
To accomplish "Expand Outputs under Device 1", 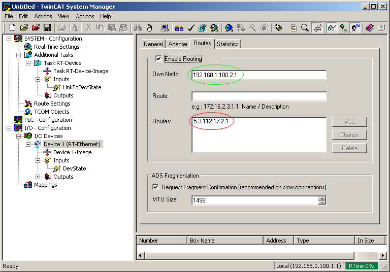I will [38, 177].
